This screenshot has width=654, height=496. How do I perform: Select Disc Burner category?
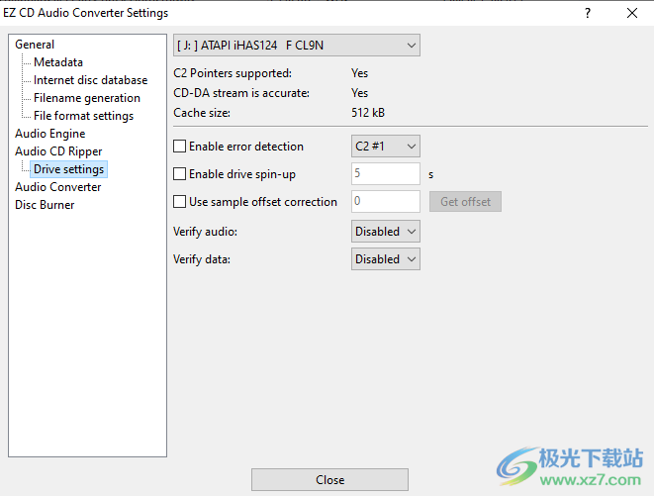point(45,205)
